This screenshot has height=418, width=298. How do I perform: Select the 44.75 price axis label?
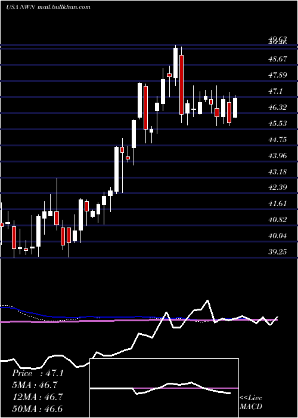pyautogui.click(x=278, y=140)
